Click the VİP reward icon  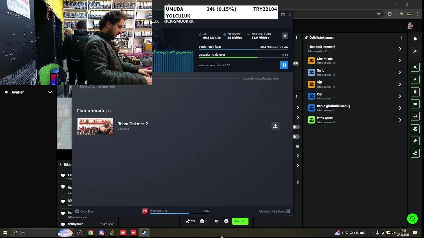pyautogui.click(x=312, y=84)
